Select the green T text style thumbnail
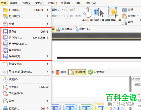The image size is (141, 110). point(86,107)
